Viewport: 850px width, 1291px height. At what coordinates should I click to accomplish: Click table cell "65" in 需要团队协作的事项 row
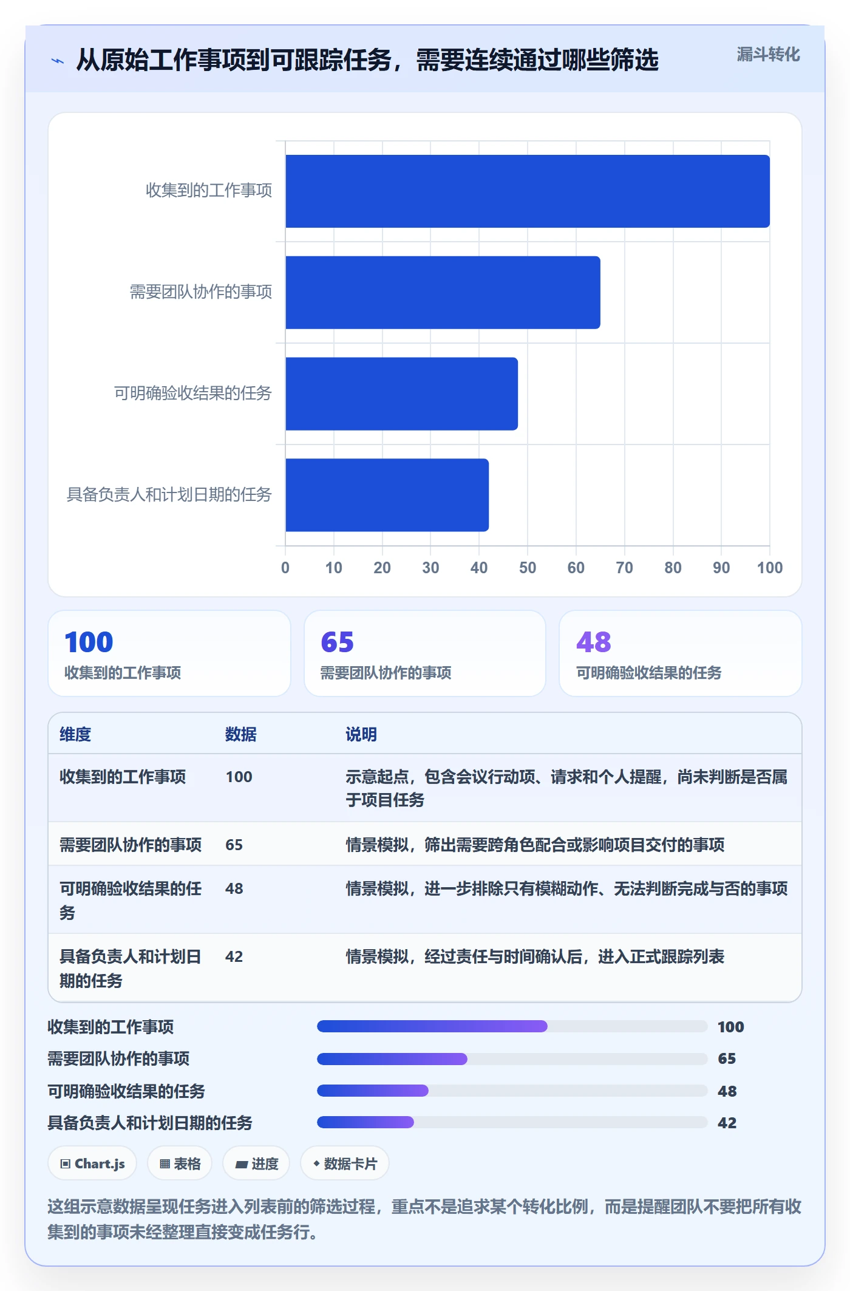(x=234, y=845)
